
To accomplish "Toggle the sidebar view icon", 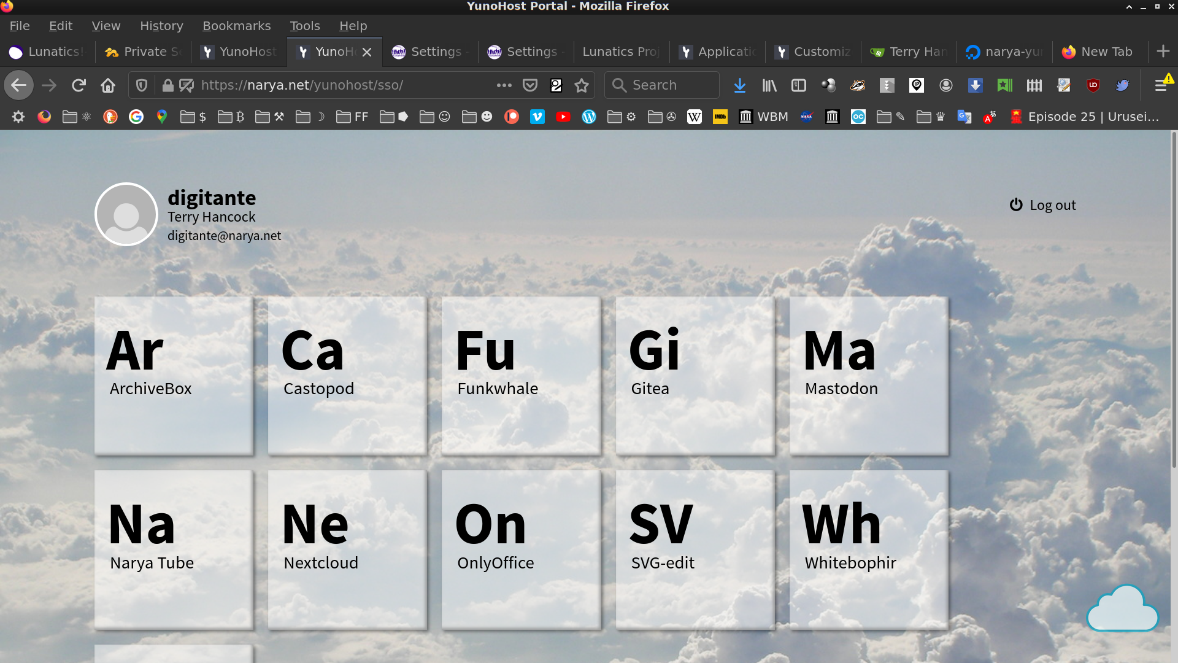I will (x=799, y=85).
